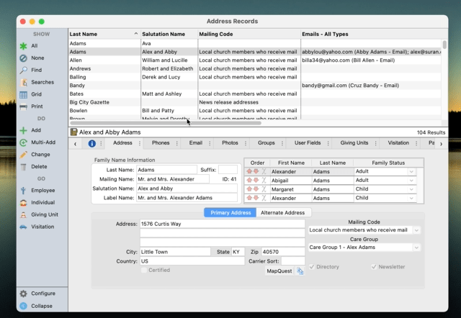Click the Delete trash icon
The height and width of the screenshot is (318, 461).
pos(24,167)
